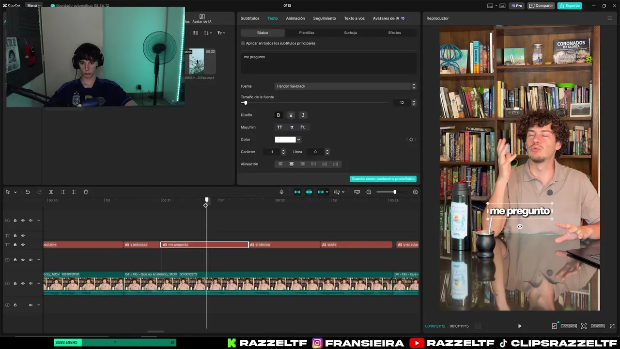Open the Efectos sub-tab
The height and width of the screenshot is (349, 620).
tap(395, 32)
